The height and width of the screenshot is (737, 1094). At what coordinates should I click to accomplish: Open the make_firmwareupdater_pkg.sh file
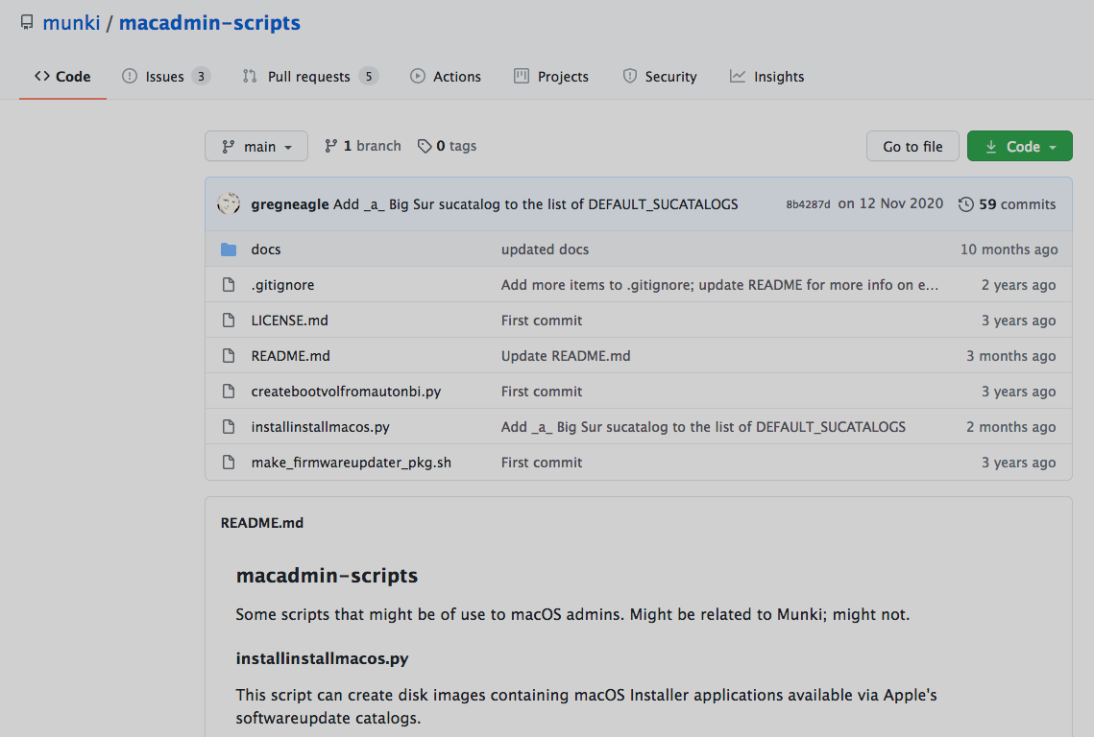coord(351,463)
